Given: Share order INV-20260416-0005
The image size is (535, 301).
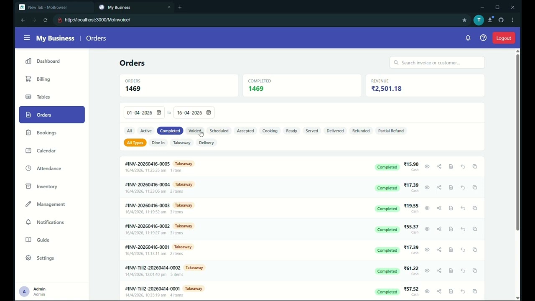Looking at the screenshot, I should pyautogui.click(x=439, y=166).
